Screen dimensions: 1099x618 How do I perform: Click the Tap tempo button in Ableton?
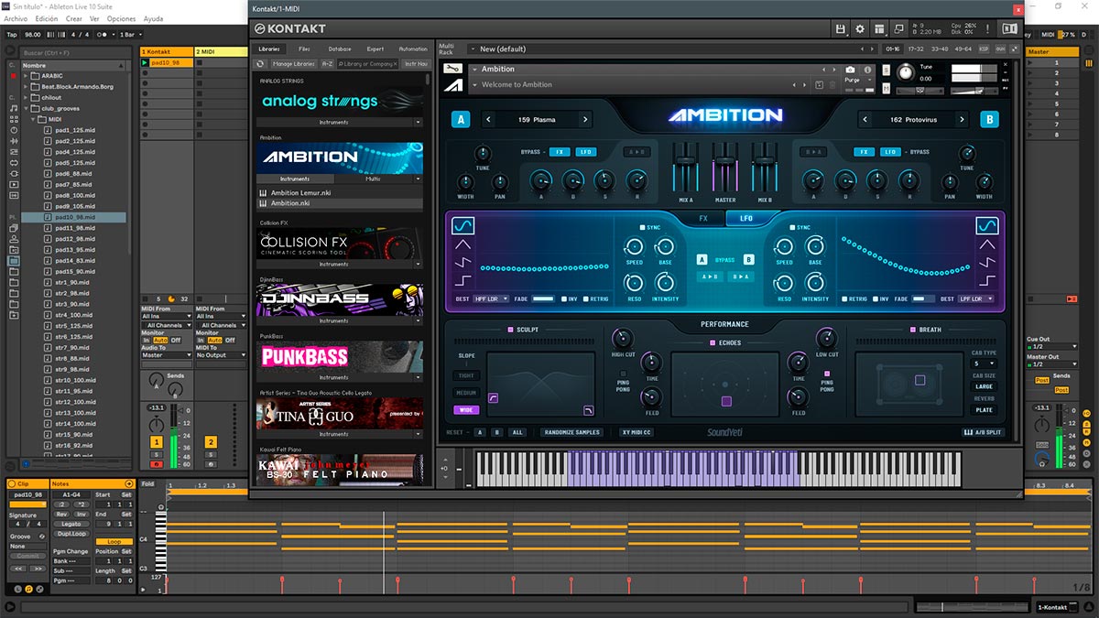12,34
